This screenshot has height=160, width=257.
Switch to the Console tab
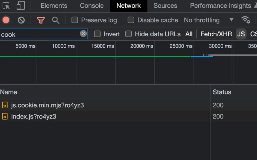point(92,6)
